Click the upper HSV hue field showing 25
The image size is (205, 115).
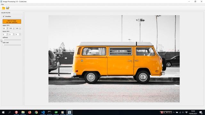[x=4, y=28]
